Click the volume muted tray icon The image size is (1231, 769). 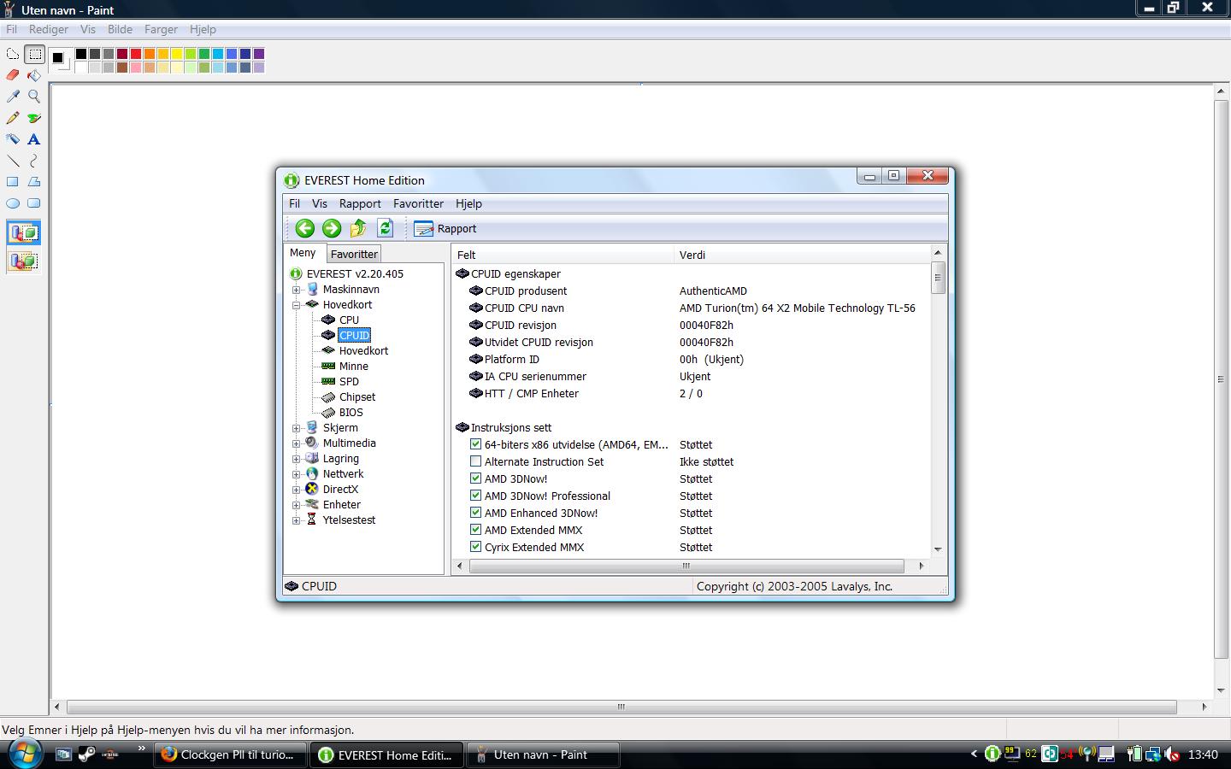click(x=1173, y=754)
